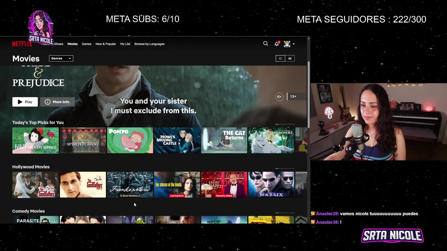Open New & Popular section

coord(106,44)
